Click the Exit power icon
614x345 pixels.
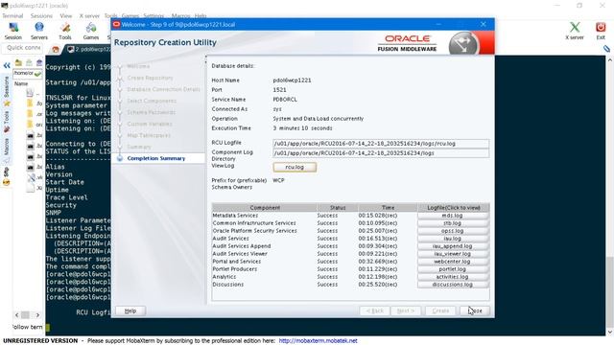click(601, 31)
